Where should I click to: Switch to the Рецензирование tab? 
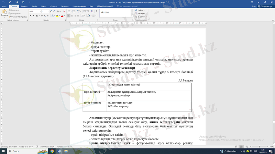click(79, 7)
